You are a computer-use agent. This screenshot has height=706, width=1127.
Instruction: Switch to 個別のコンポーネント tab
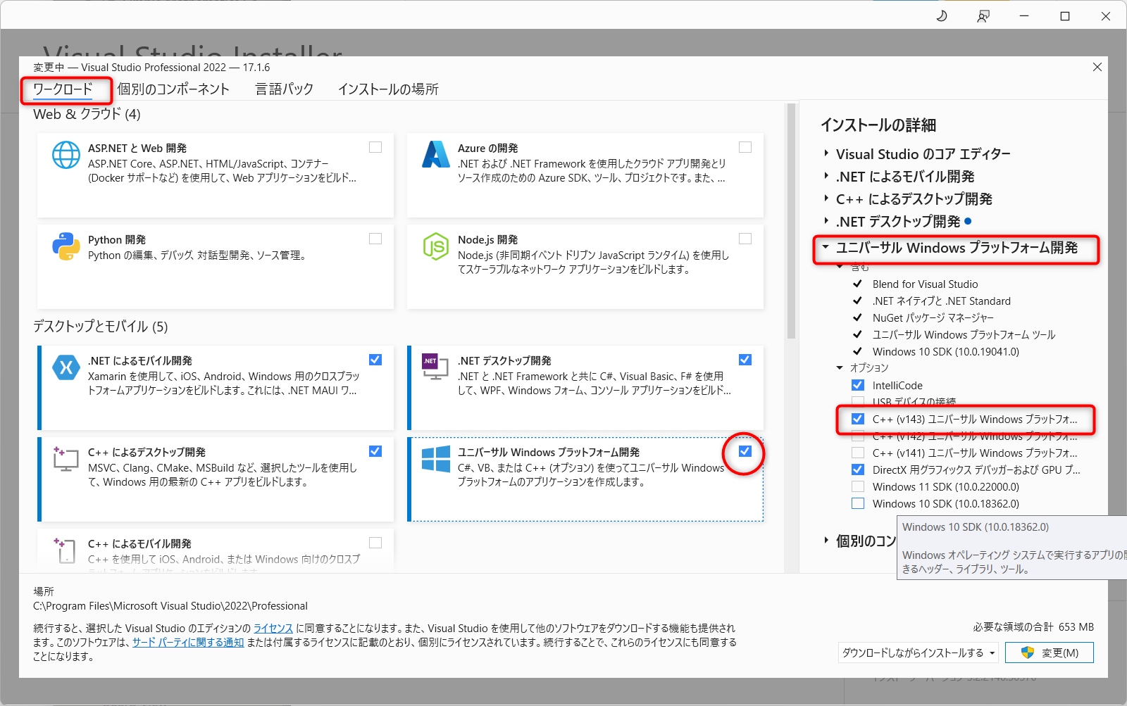pos(173,89)
